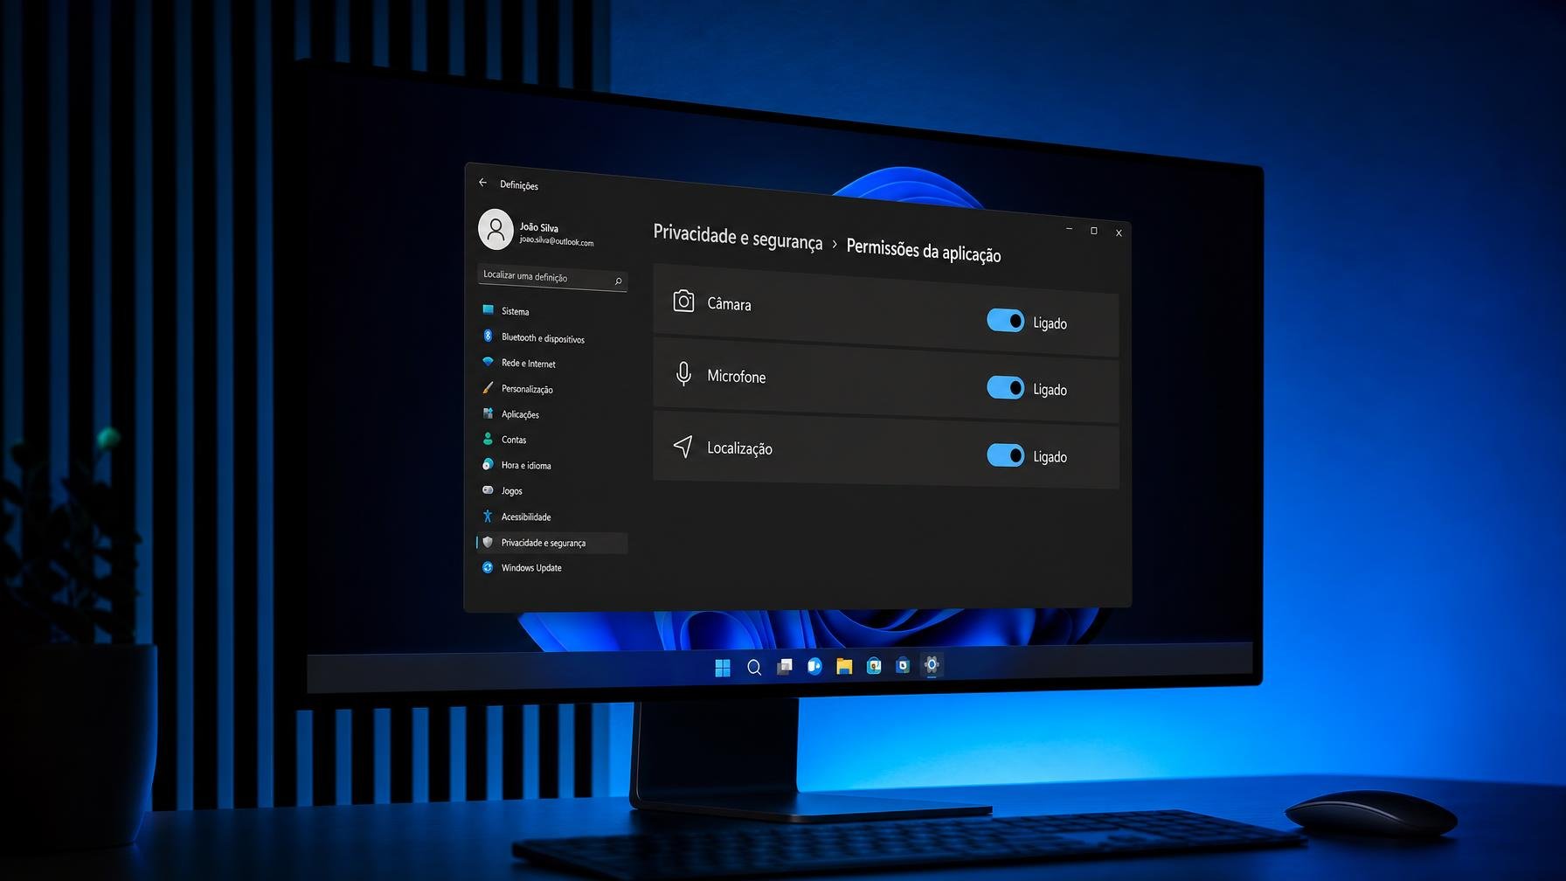This screenshot has width=1566, height=881.
Task: Select the Sistema monitor icon
Action: point(488,309)
